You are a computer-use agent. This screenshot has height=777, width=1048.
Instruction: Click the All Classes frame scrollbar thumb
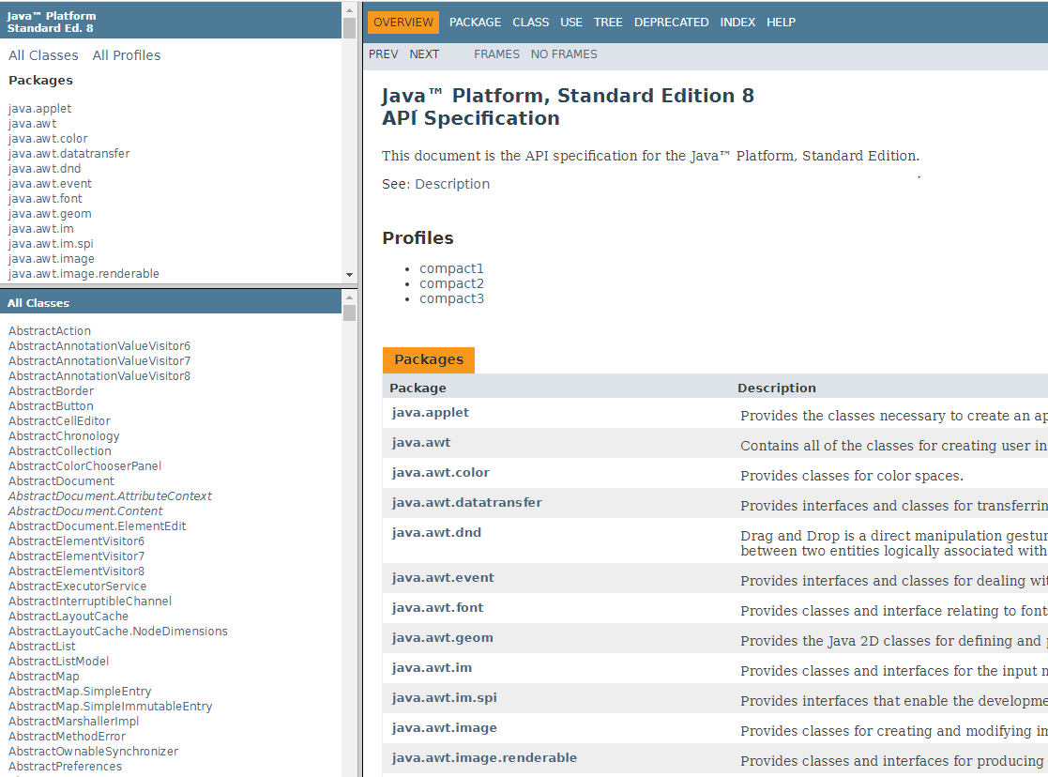click(349, 312)
